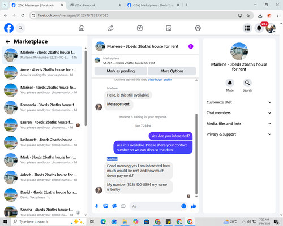Open the Marketplace storefront icon in navigation
The width and height of the screenshot is (283, 226).
pos(169,28)
